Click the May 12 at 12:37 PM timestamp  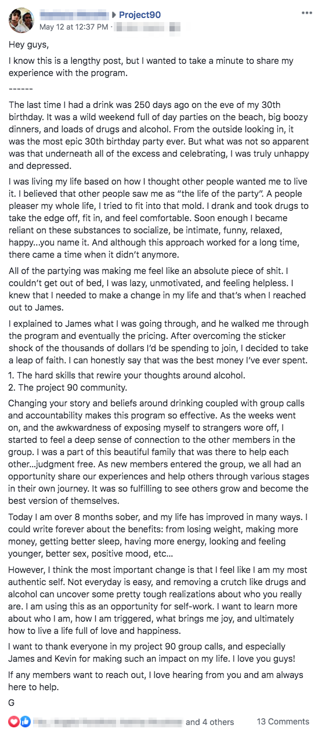[x=73, y=27]
